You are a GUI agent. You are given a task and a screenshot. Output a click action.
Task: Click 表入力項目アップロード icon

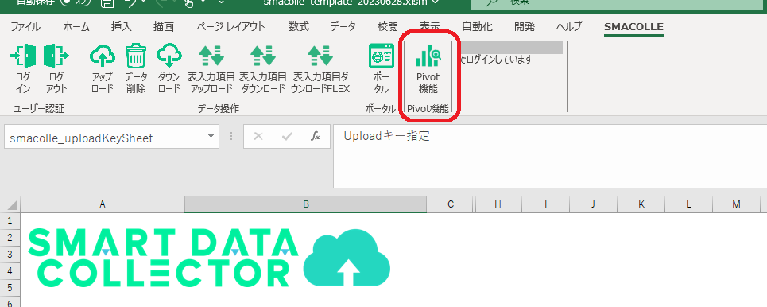pos(211,56)
